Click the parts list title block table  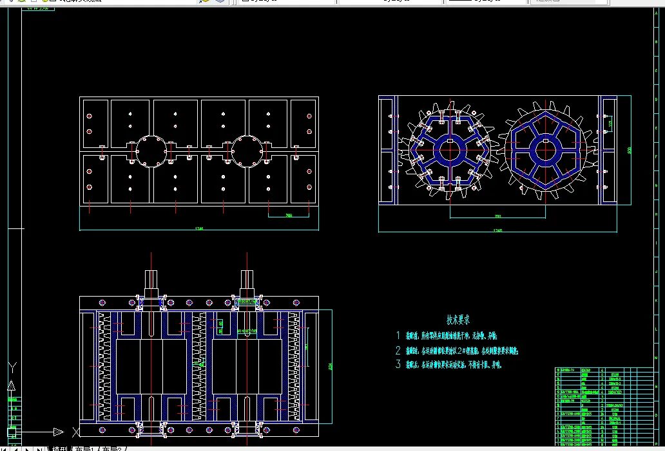(x=604, y=407)
